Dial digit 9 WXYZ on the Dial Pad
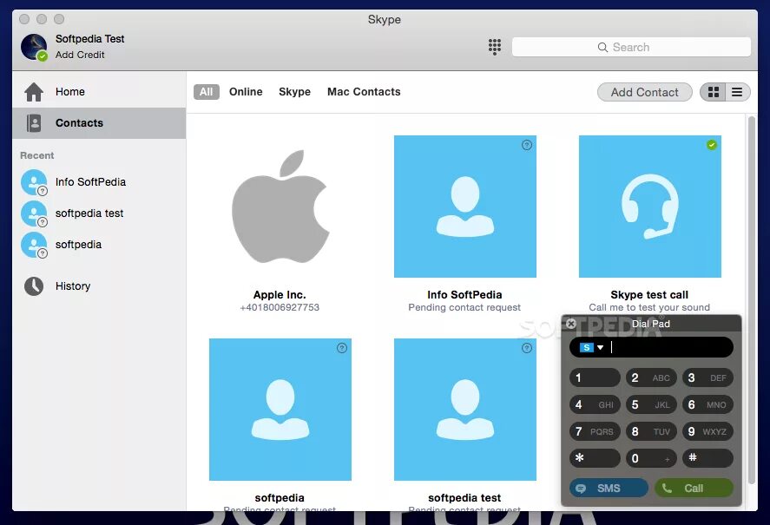This screenshot has width=770, height=525. [707, 431]
